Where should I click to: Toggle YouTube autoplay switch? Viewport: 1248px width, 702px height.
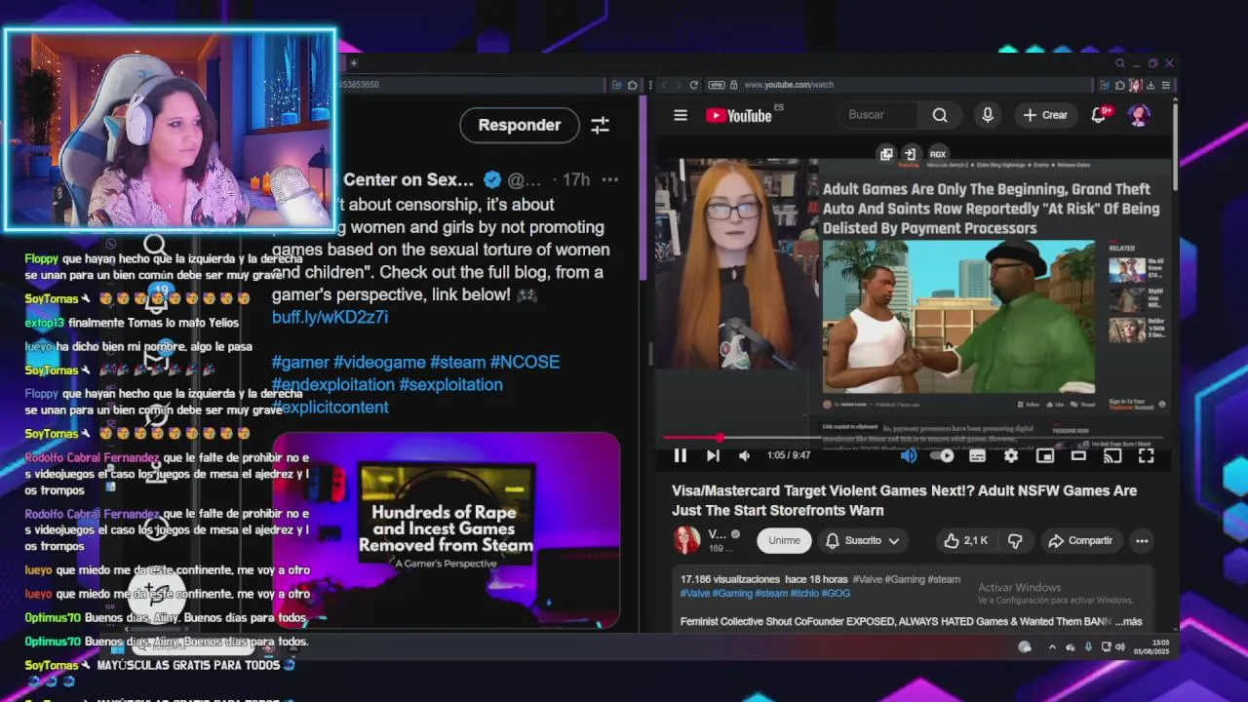942,455
